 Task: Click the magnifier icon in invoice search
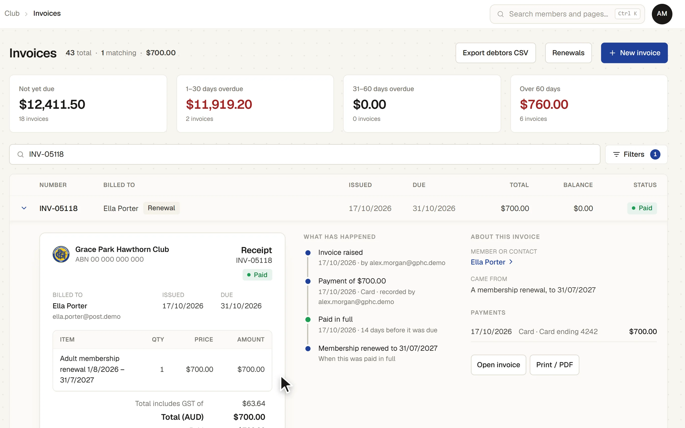[x=20, y=154]
